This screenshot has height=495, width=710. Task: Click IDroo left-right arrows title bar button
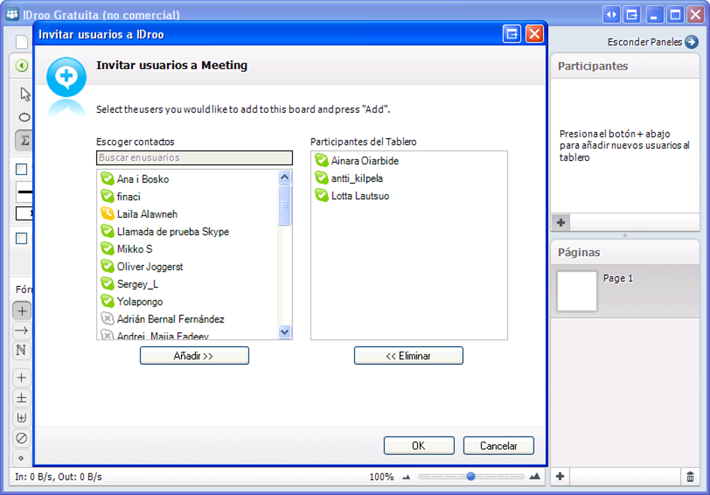click(x=611, y=15)
